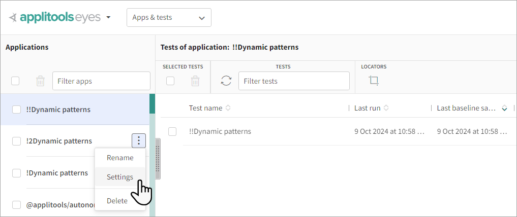517x217 pixels.
Task: Click the Filter tests input field
Action: [x=294, y=81]
